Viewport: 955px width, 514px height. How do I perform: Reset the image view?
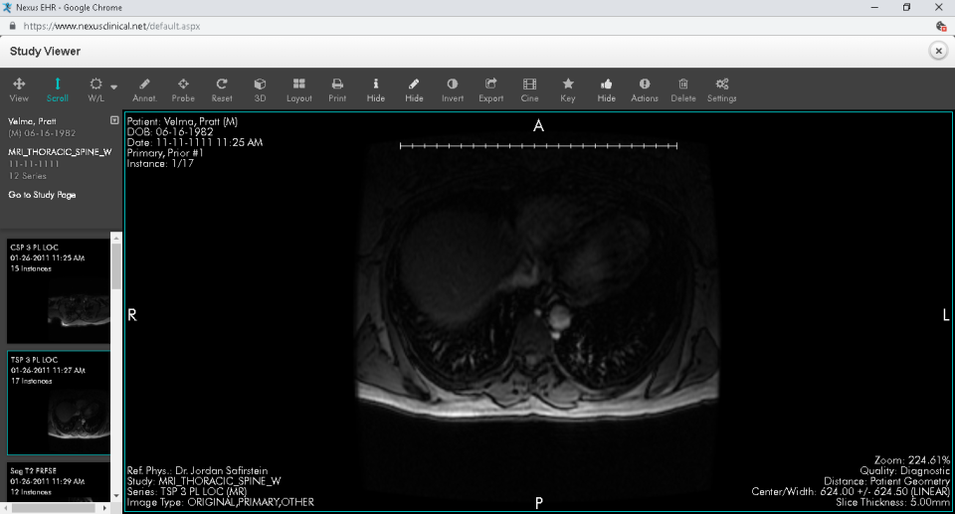[x=222, y=89]
